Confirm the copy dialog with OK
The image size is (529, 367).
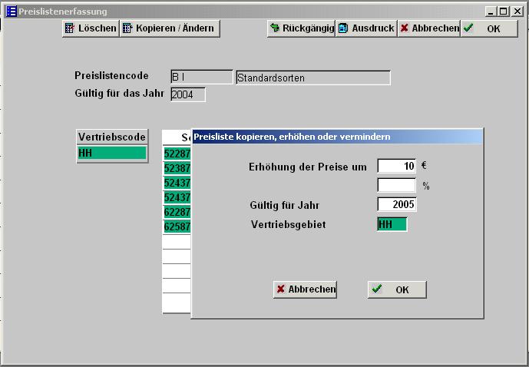pyautogui.click(x=396, y=289)
